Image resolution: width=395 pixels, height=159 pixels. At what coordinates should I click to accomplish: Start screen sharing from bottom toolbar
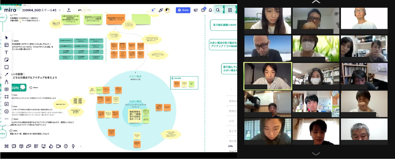(x=43, y=146)
